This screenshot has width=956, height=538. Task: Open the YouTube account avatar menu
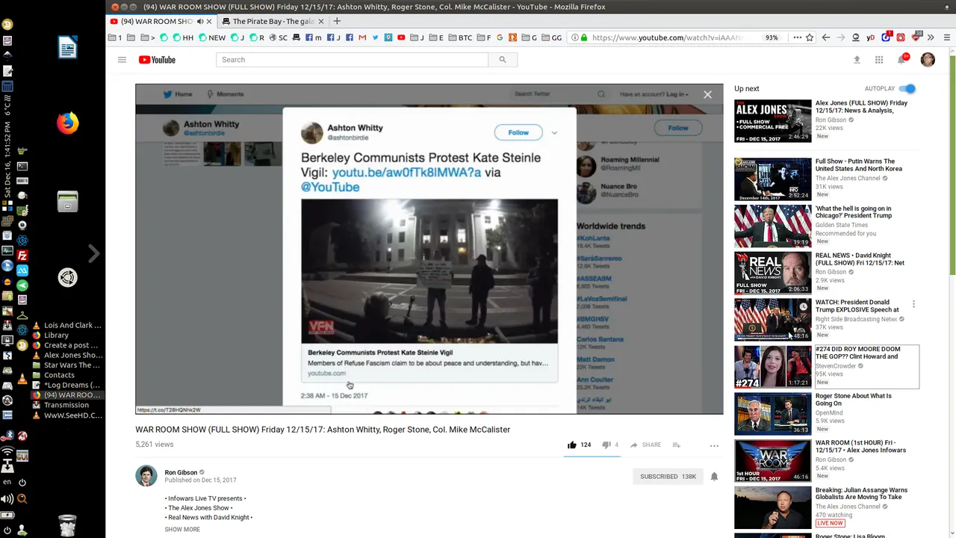click(928, 60)
